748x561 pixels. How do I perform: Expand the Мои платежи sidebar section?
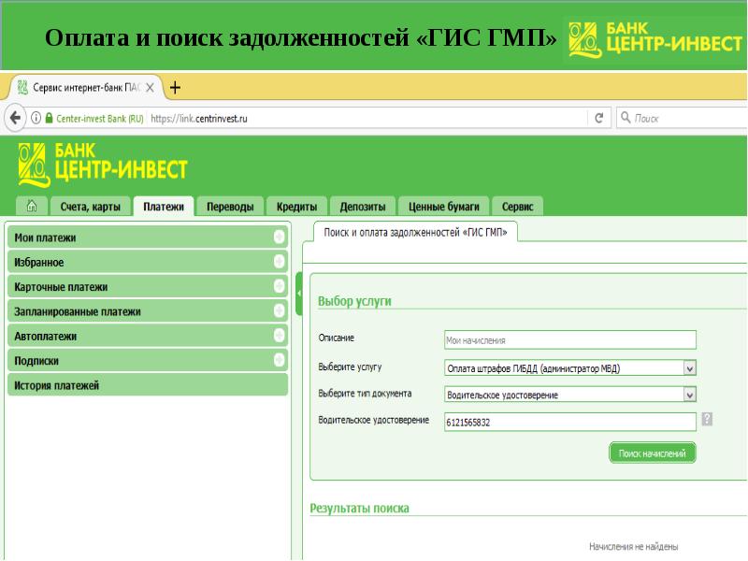tap(279, 237)
